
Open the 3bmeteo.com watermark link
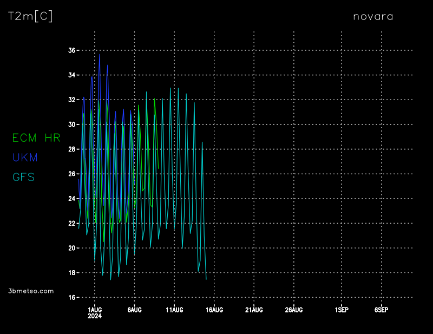pos(31,291)
